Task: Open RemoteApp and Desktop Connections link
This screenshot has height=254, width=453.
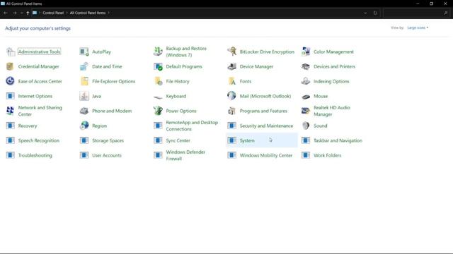Action: coord(192,126)
